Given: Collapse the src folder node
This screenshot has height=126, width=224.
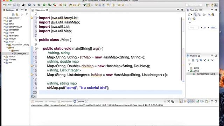Looking at the screenshot, I should (7, 48).
